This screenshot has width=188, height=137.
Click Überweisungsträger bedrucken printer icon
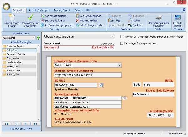click(x=159, y=18)
